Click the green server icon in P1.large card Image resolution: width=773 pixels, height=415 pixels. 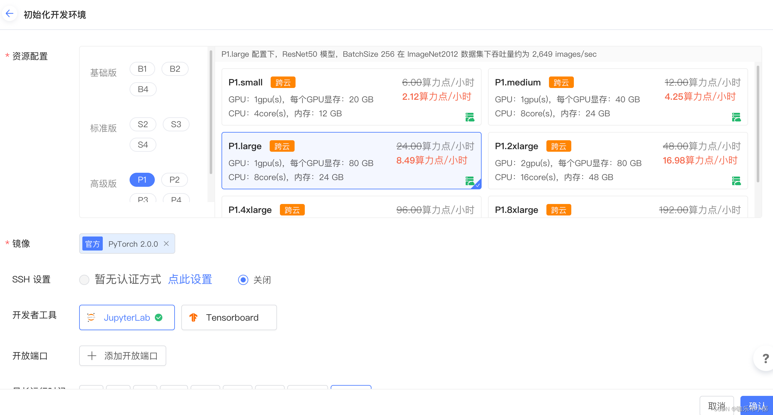(x=469, y=181)
